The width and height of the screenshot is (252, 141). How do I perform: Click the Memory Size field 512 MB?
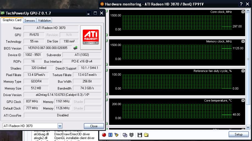36,88
